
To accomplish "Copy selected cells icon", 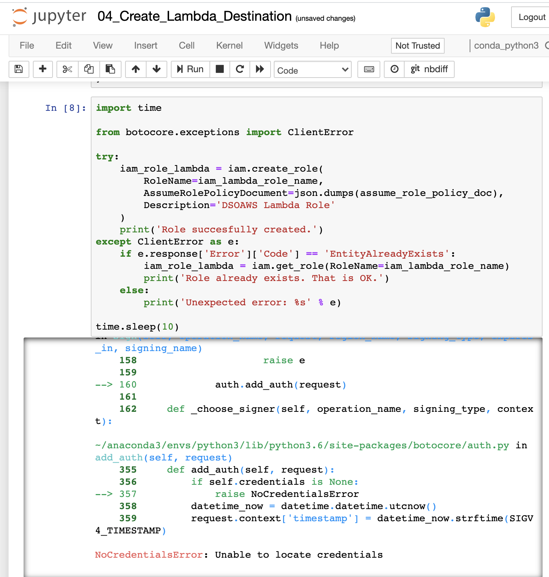I will pos(89,69).
